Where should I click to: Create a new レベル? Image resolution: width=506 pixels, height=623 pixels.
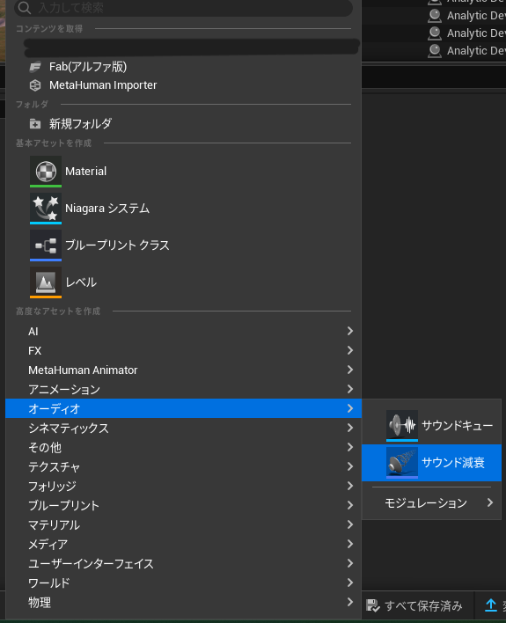[x=183, y=282]
